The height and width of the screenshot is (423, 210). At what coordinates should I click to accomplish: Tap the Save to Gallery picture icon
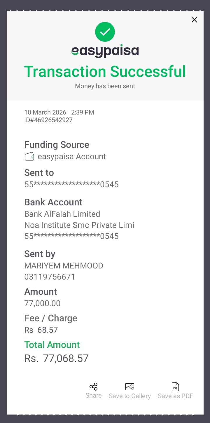pyautogui.click(x=130, y=387)
